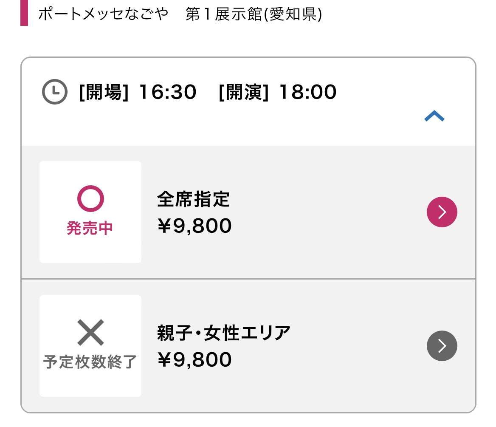Click the 第1展示館(愛知県) venue text

pyautogui.click(x=254, y=14)
